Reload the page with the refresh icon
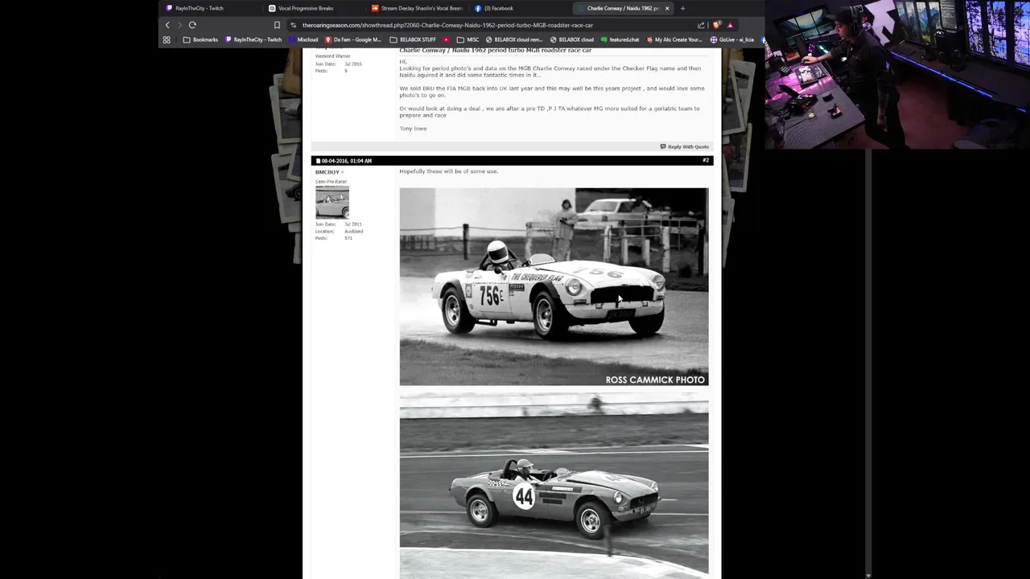This screenshot has height=579, width=1030. [x=192, y=25]
